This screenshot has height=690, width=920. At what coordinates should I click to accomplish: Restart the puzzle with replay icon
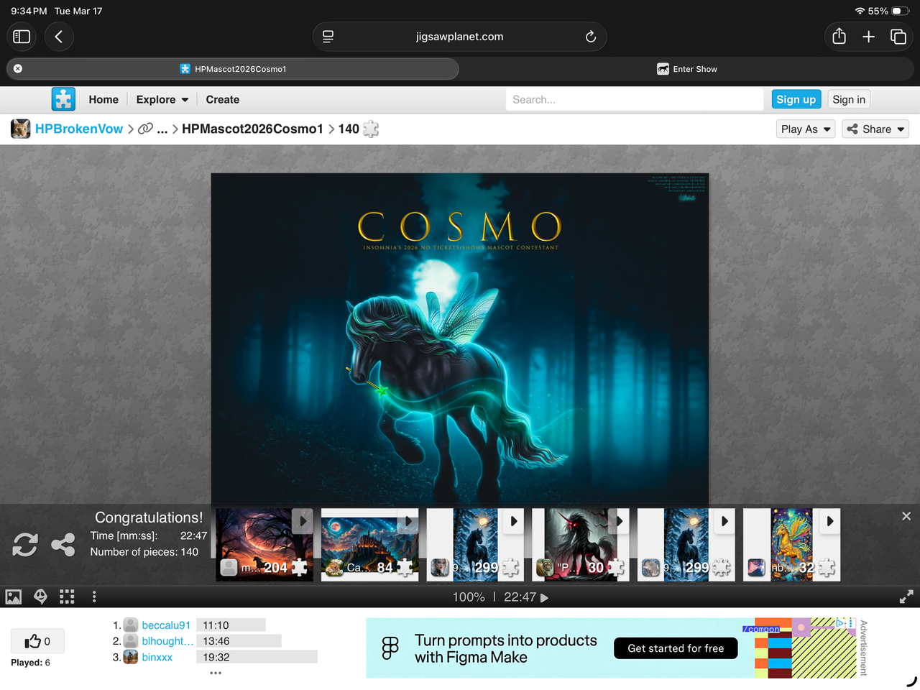tap(25, 545)
